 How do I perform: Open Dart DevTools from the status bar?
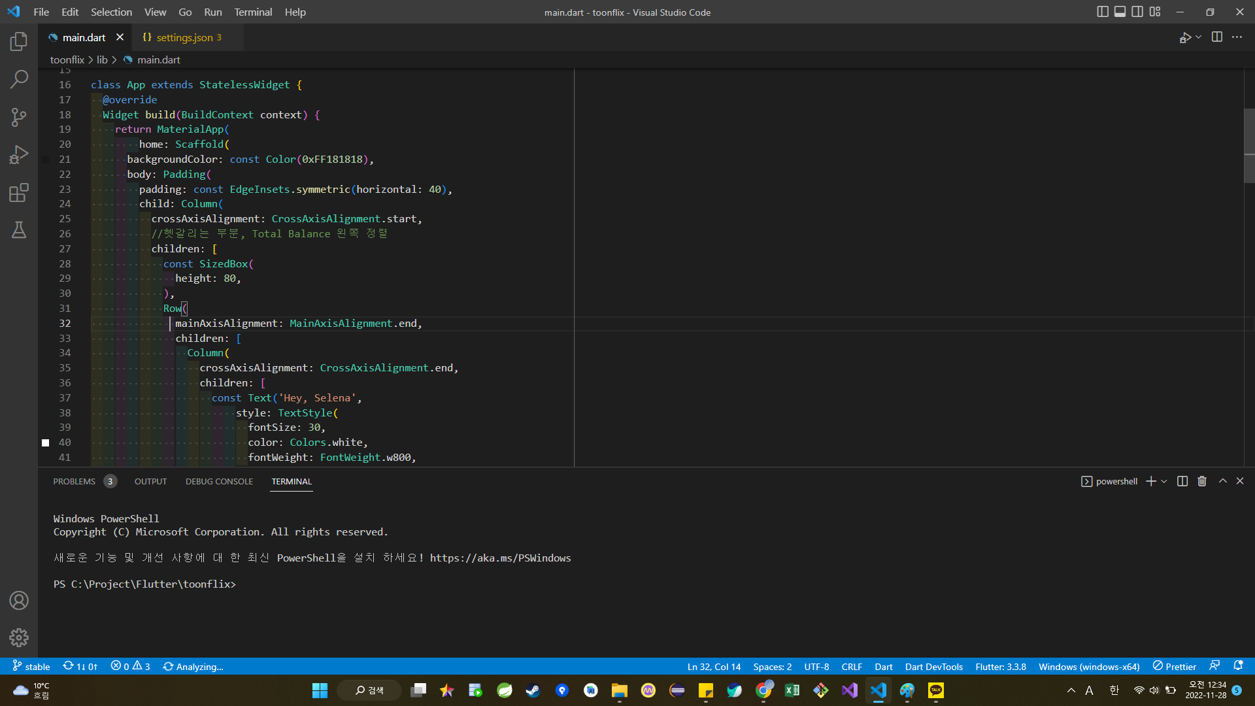coord(933,666)
